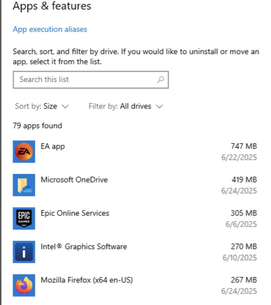Focus the Search this list field
The width and height of the screenshot is (271, 305).
coord(91,80)
